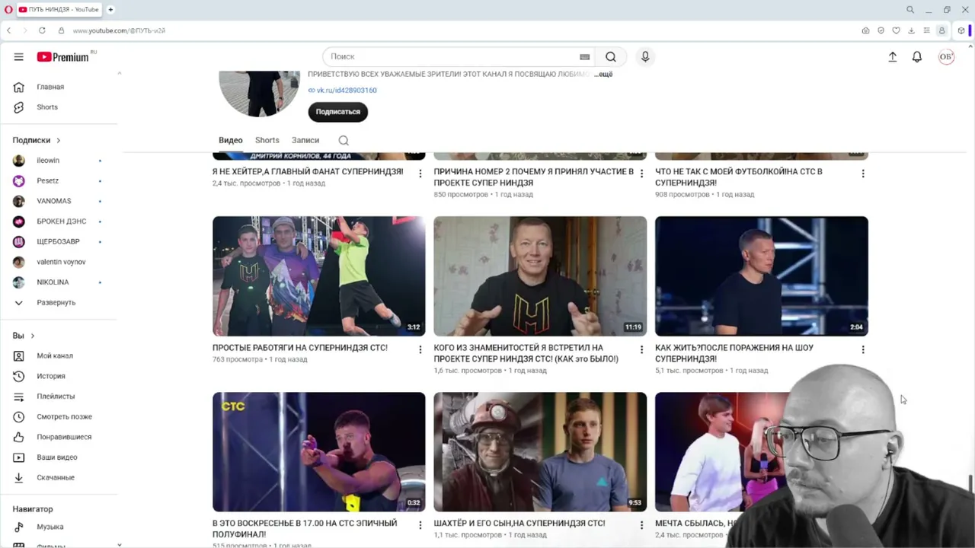Open options for Я НЕ ХЕЙТЕР video
This screenshot has width=975, height=548.
(x=420, y=174)
